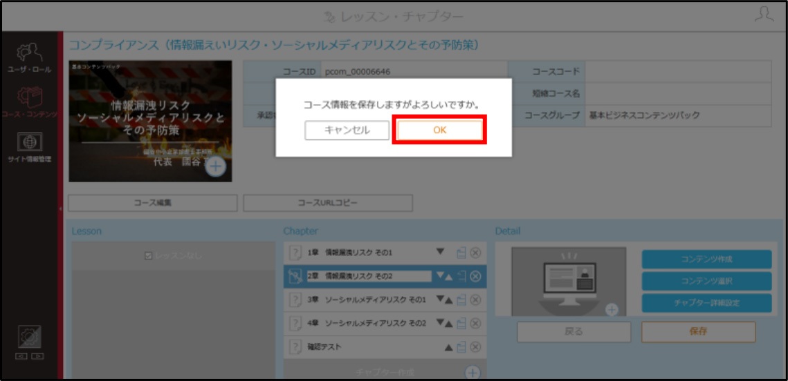Copy chapter 1章 情報漏洩リスク その1
Image resolution: width=788 pixels, height=381 pixels.
click(461, 253)
